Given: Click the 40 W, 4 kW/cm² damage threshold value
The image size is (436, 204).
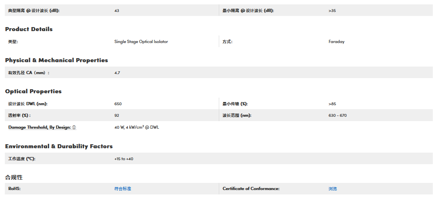Looking at the screenshot, I should (x=137, y=127).
